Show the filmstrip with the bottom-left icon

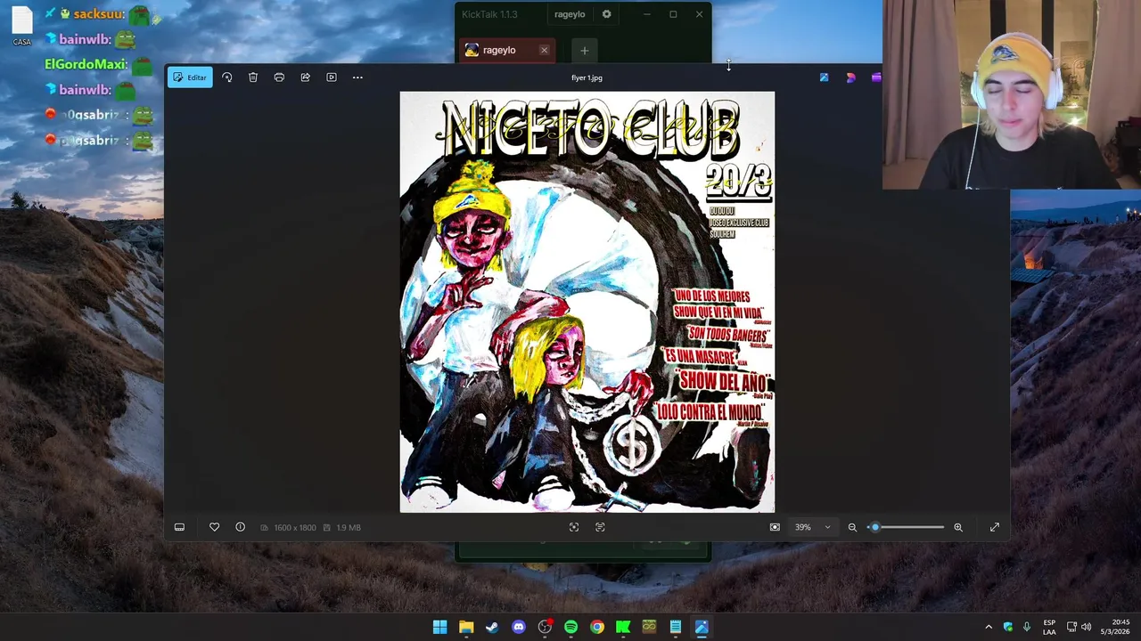[x=179, y=527]
